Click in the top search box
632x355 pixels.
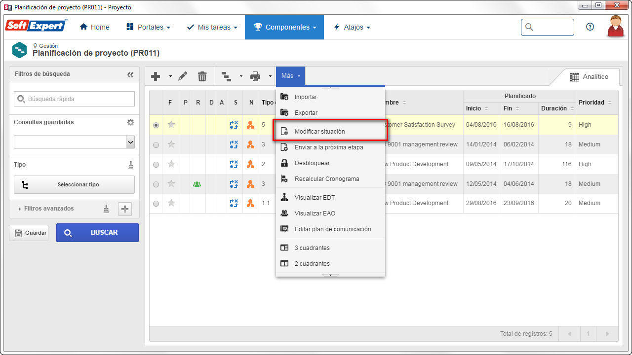click(548, 27)
